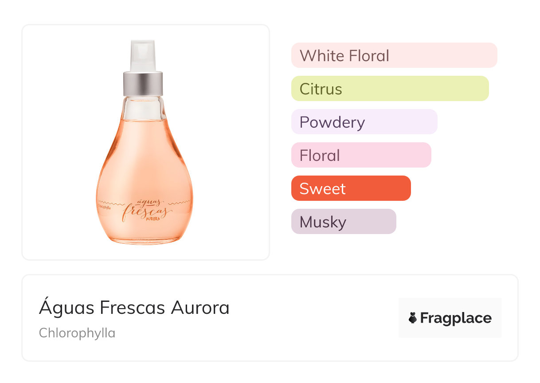Select the Citrus accord bar

[390, 89]
